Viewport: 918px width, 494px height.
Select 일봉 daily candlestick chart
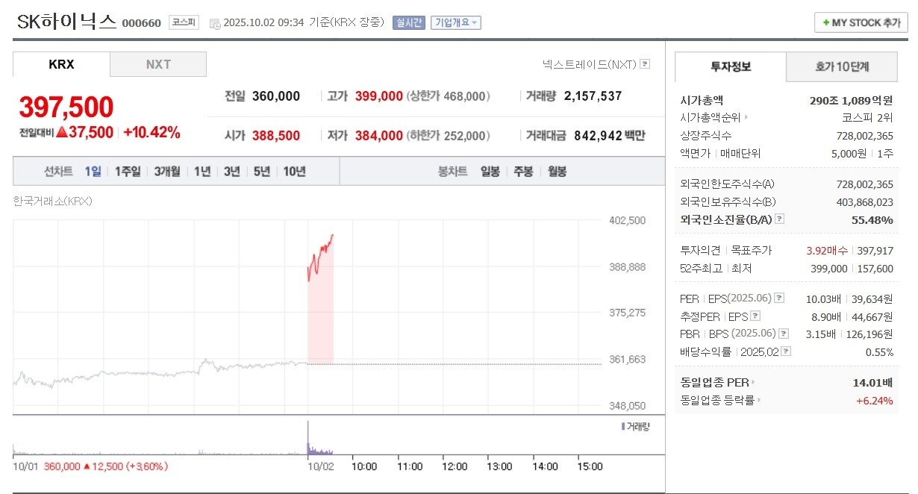click(x=490, y=171)
